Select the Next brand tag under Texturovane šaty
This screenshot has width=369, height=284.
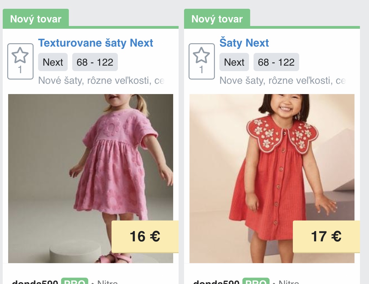click(53, 62)
